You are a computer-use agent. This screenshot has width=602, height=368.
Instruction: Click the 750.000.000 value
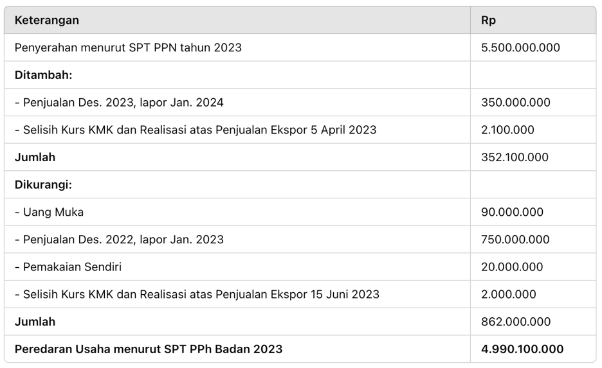[515, 239]
